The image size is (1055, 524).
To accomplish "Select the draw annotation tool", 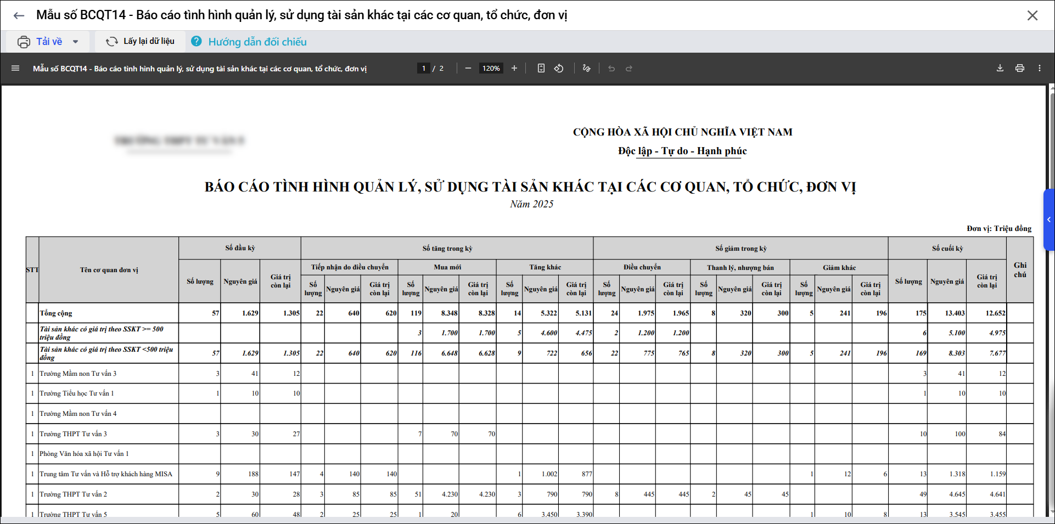I will tap(586, 69).
